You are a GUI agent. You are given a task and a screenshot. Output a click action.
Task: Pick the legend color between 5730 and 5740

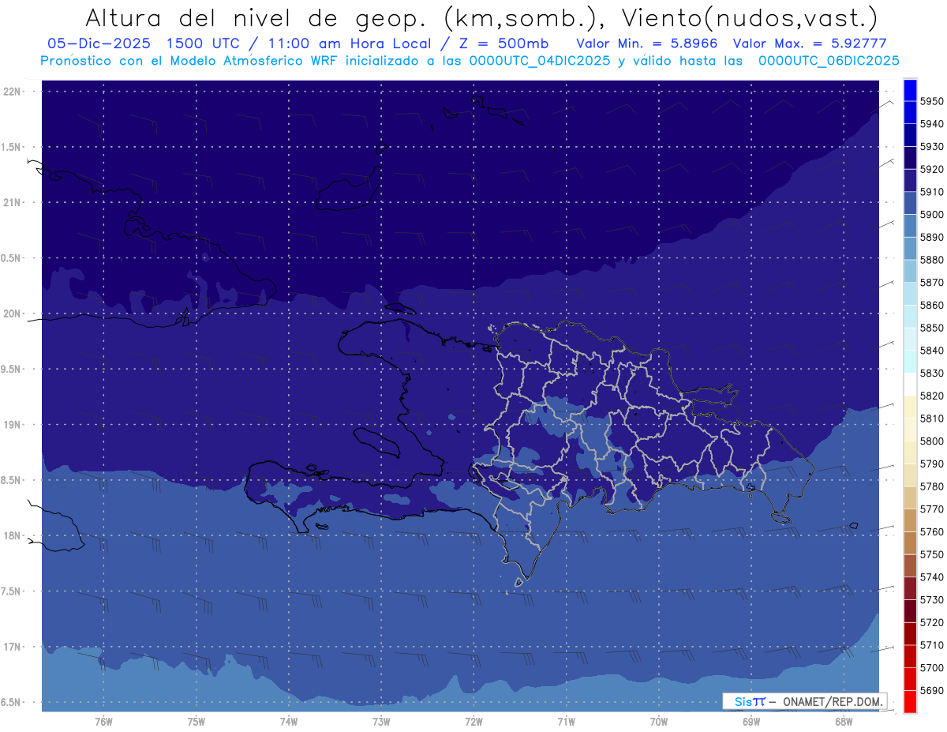coord(910,588)
